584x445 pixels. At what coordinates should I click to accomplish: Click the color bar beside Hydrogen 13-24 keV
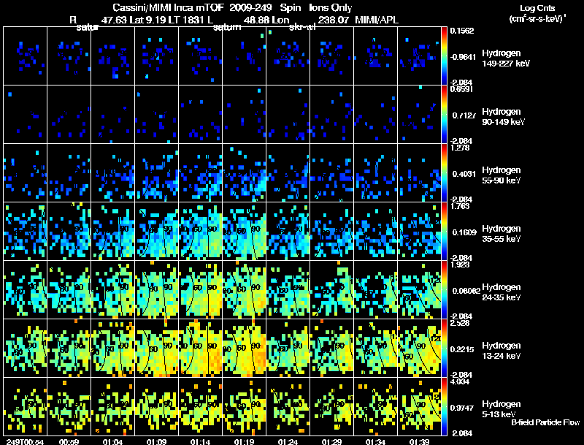pos(444,349)
